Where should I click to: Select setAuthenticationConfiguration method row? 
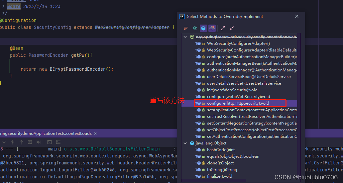click(239, 137)
